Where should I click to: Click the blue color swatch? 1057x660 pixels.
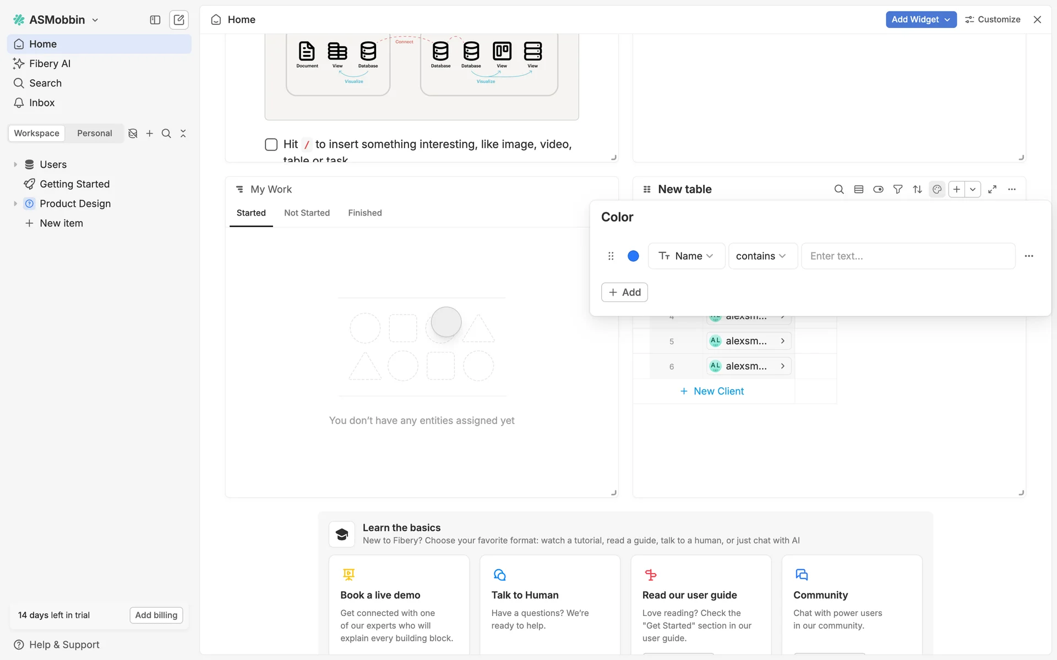tap(633, 256)
